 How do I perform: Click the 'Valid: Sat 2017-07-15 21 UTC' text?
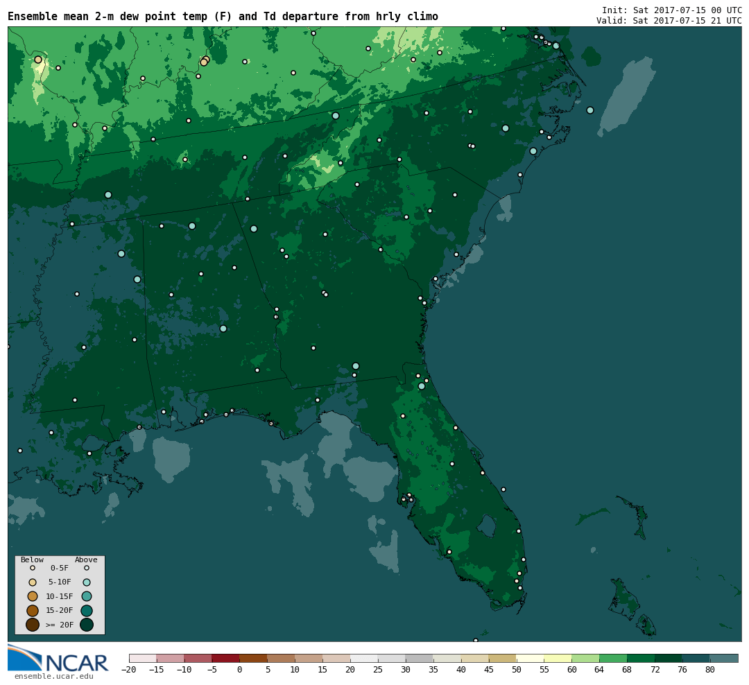pyautogui.click(x=669, y=21)
